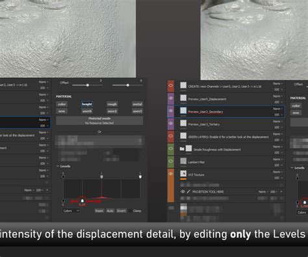This screenshot has width=308, height=257.
Task: Select the CREATE new Channels layer thumbnail
Action: [x=183, y=85]
